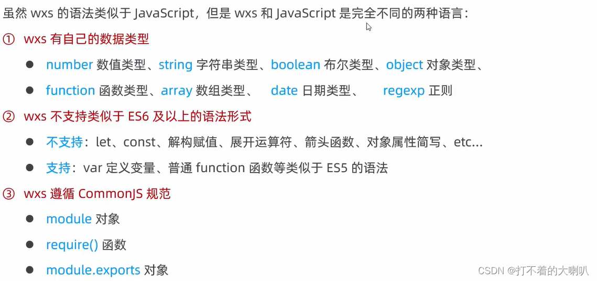The width and height of the screenshot is (597, 281).
Task: Click the bullet before 不支持 line
Action: (30, 142)
